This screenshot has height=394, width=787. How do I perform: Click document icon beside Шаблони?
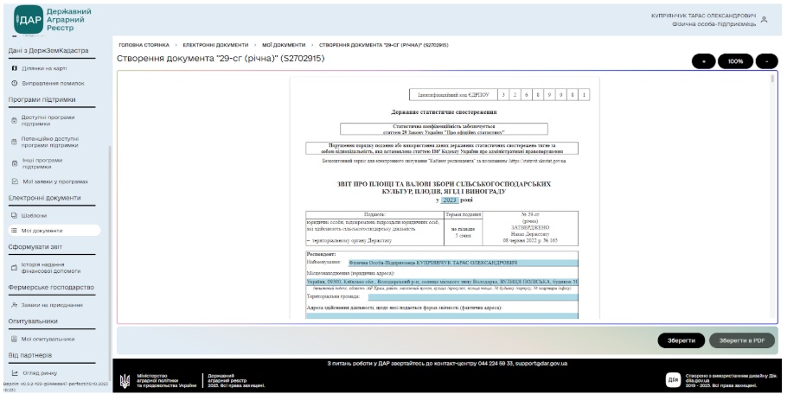[14, 215]
